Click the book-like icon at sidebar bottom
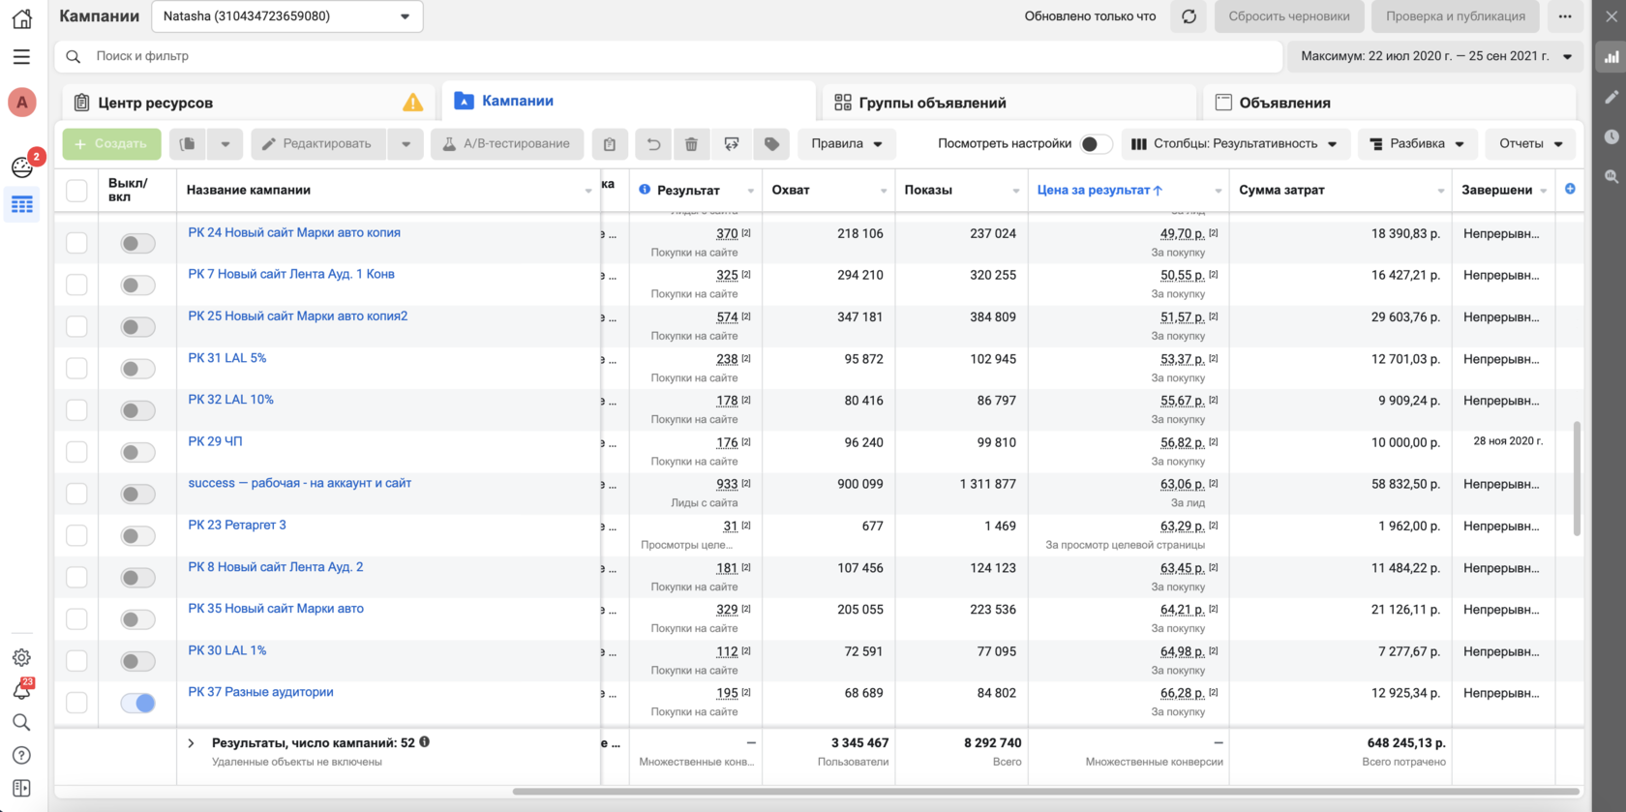This screenshot has height=812, width=1626. pos(21,789)
